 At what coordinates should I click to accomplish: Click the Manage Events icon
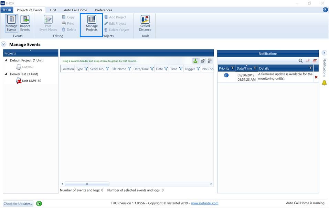coord(11,23)
